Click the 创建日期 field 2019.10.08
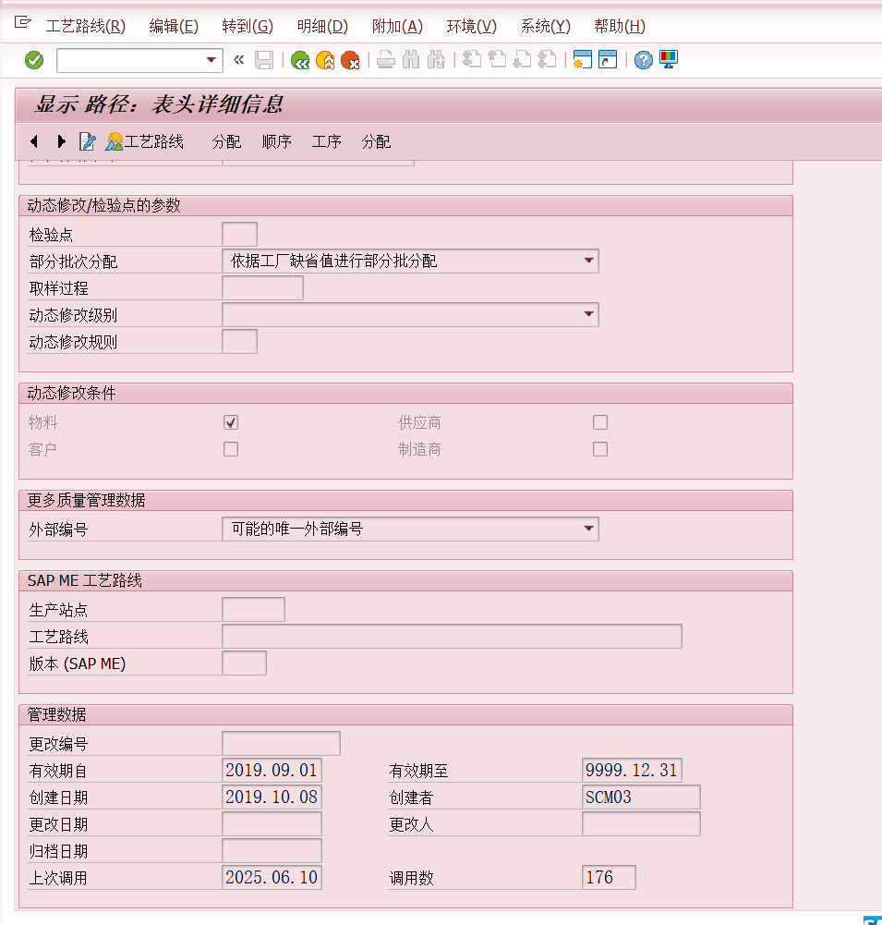Viewport: 882px width, 925px height. coord(272,797)
